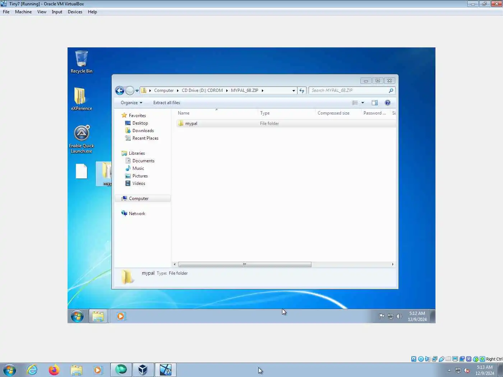Click the MYPAL_68.ZIP breadcrumb segment
This screenshot has width=503, height=377.
tap(244, 90)
